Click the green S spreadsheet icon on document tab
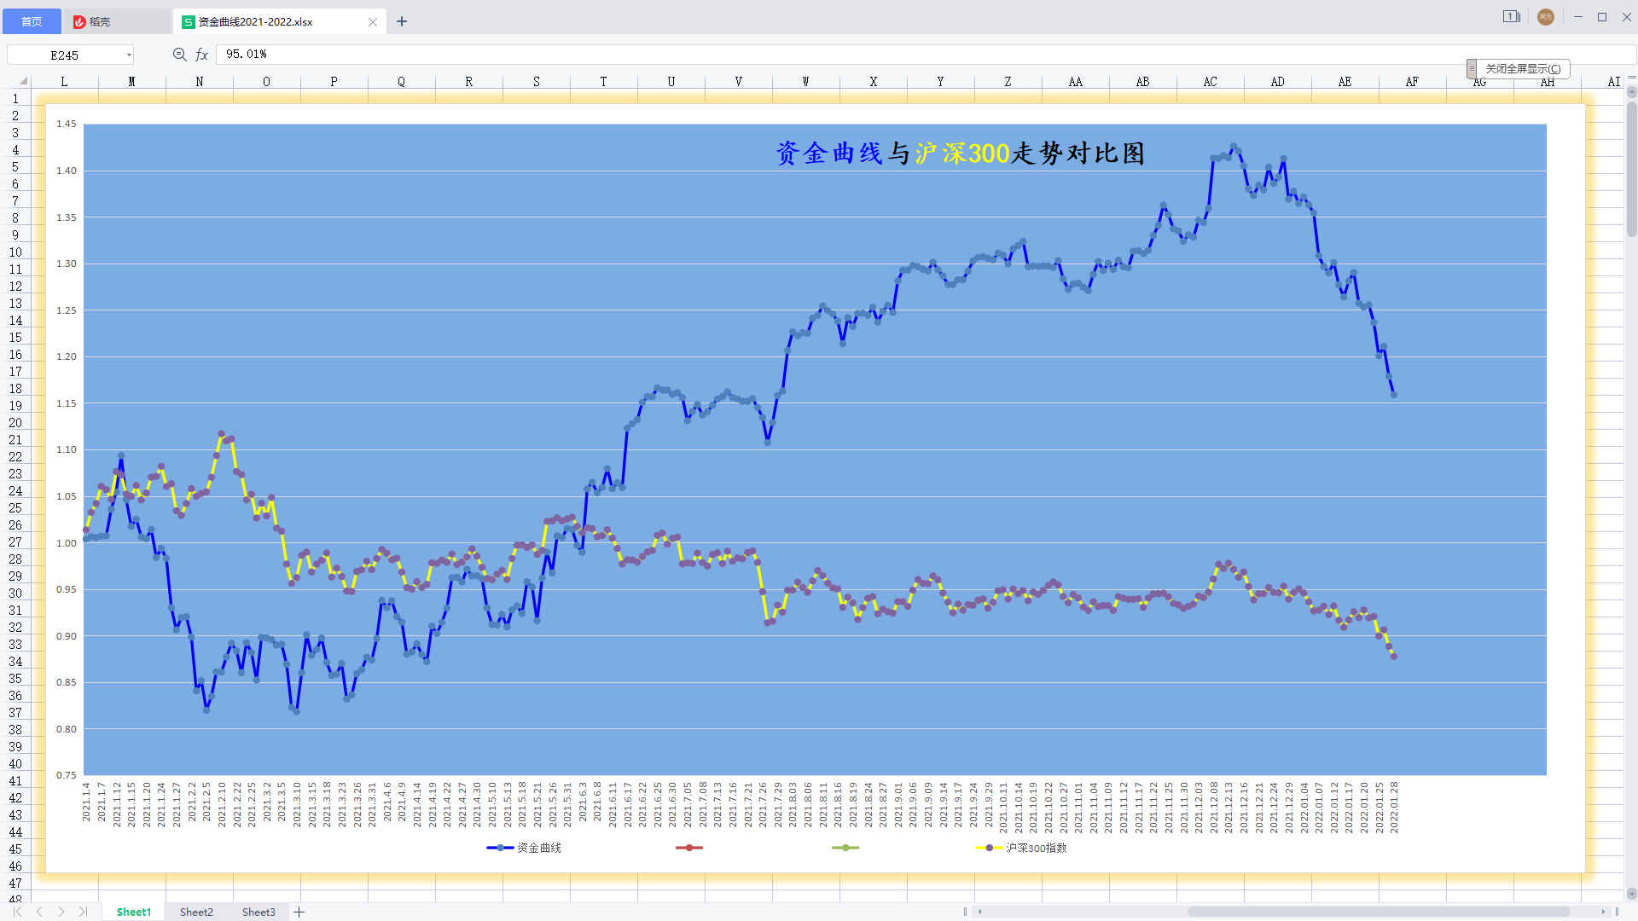The height and width of the screenshot is (921, 1638). point(187,21)
